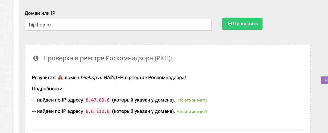Click the green Проверить button
This screenshot has width=328, height=133.
242,24
